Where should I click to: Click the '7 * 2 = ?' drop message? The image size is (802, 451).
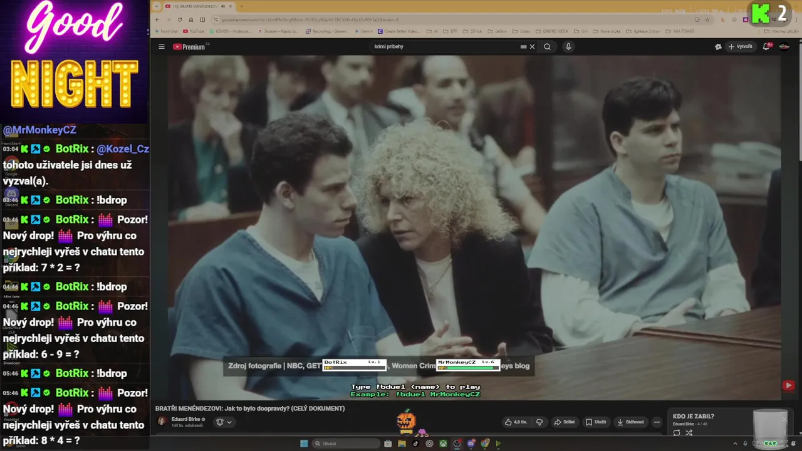point(75,244)
